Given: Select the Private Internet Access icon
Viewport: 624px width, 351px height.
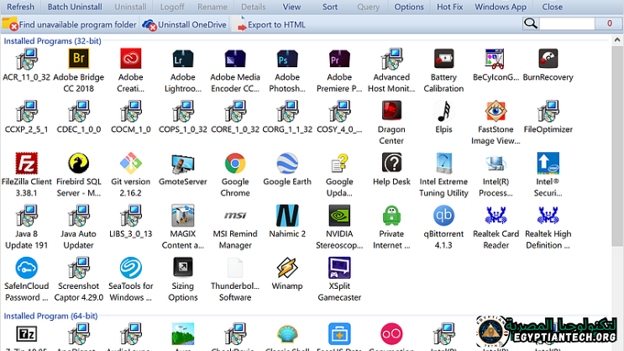Looking at the screenshot, I should (391, 215).
